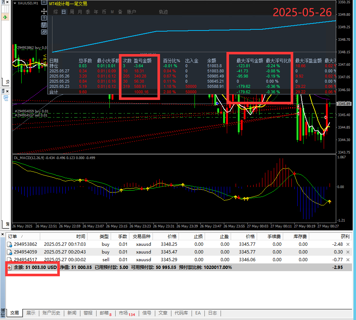This screenshot has width=356, height=320.
Task: Click the move-panel cross arrows icon
Action: click(x=44, y=11)
